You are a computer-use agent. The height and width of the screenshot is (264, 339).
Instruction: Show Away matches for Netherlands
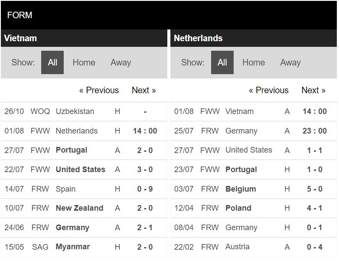pyautogui.click(x=290, y=62)
